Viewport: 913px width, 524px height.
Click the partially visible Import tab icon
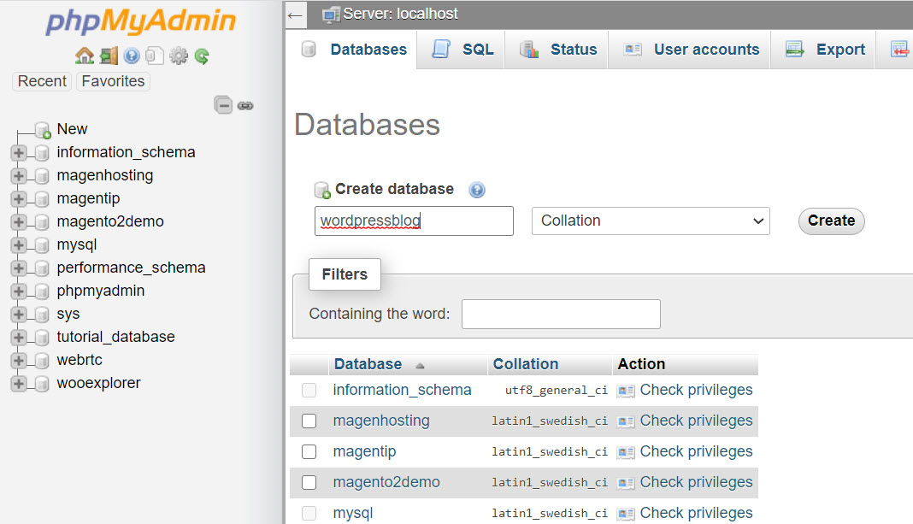pyautogui.click(x=900, y=50)
